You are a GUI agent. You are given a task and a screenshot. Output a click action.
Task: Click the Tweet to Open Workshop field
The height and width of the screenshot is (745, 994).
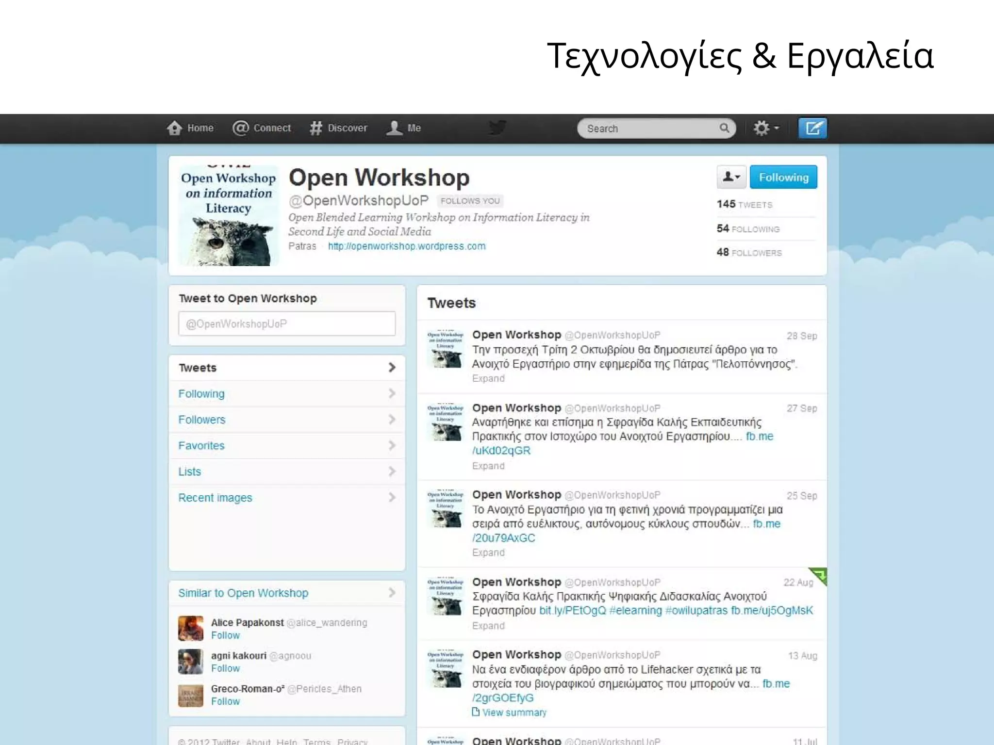click(287, 324)
